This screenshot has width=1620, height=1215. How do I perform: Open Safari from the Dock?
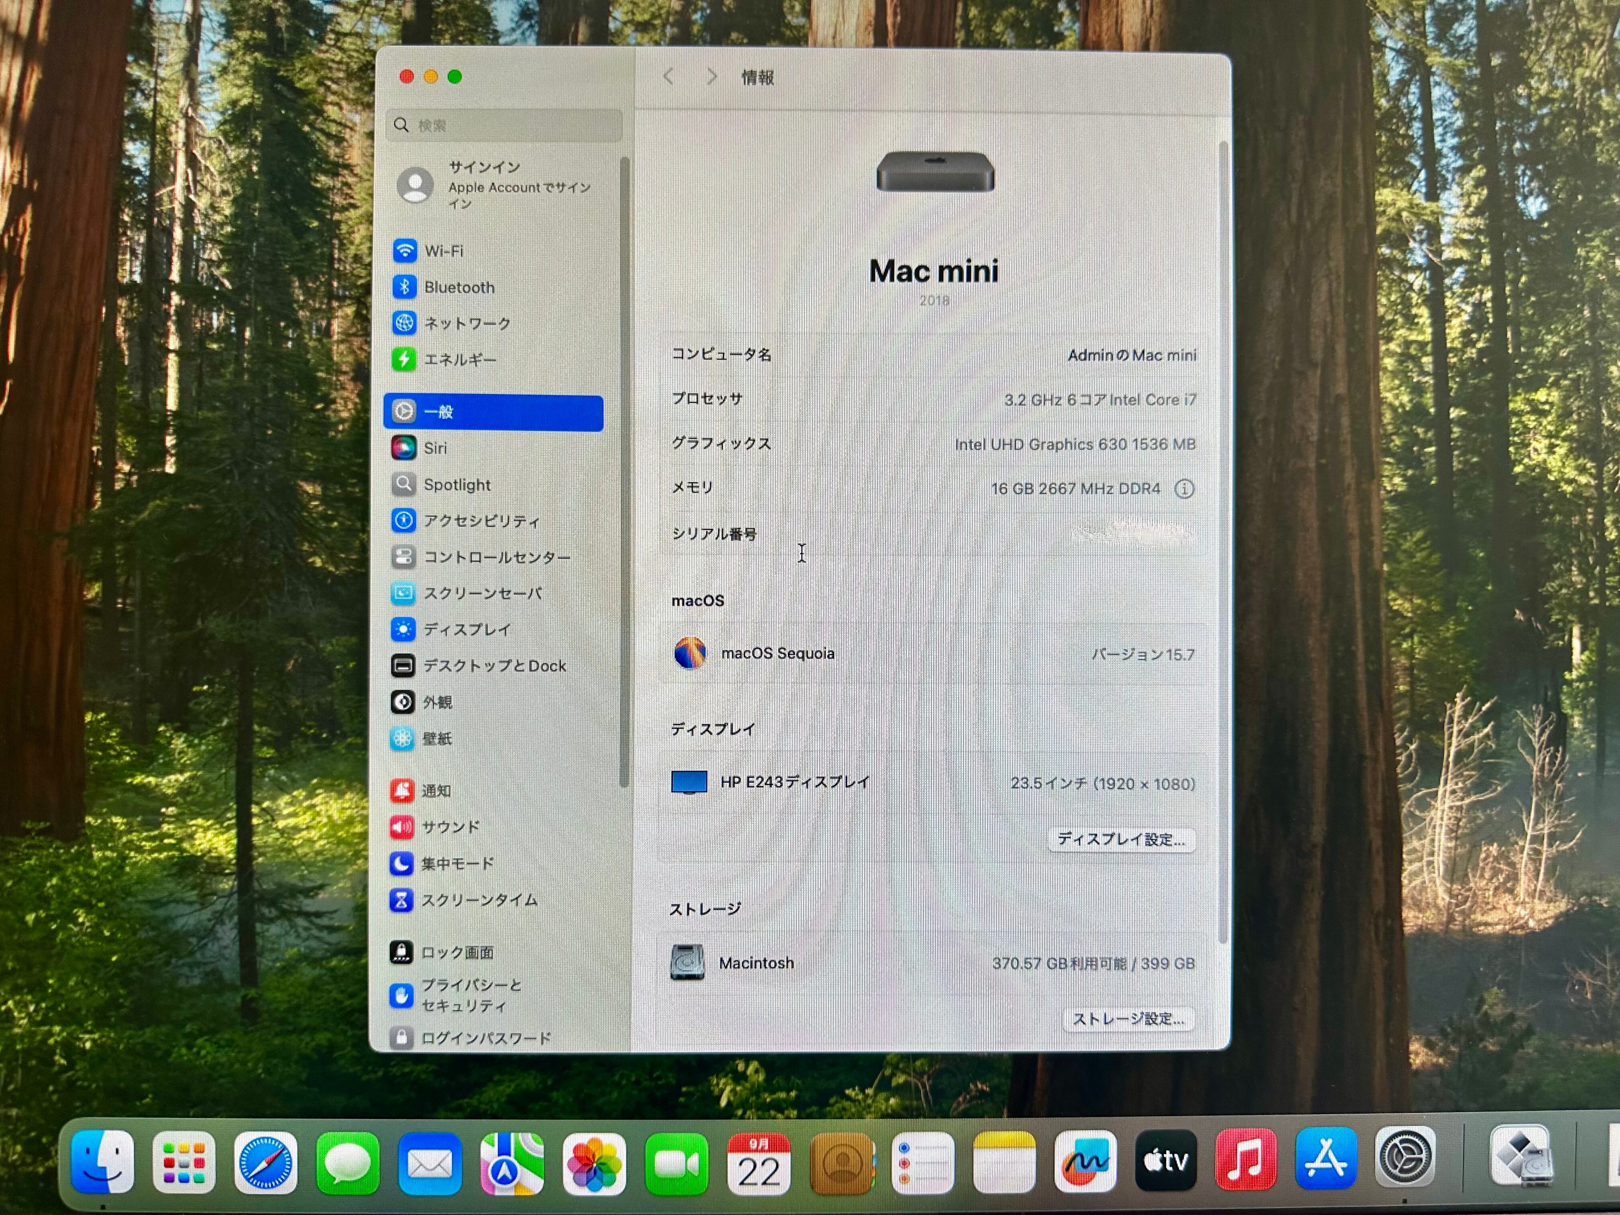[266, 1163]
